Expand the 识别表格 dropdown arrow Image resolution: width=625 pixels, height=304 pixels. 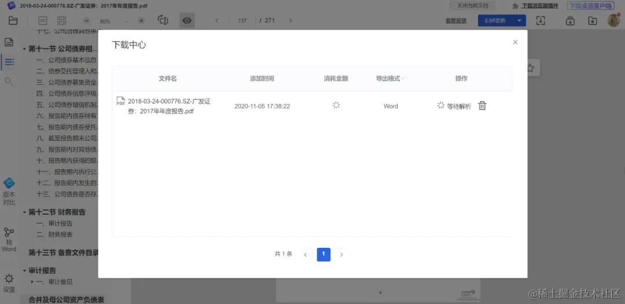click(519, 21)
